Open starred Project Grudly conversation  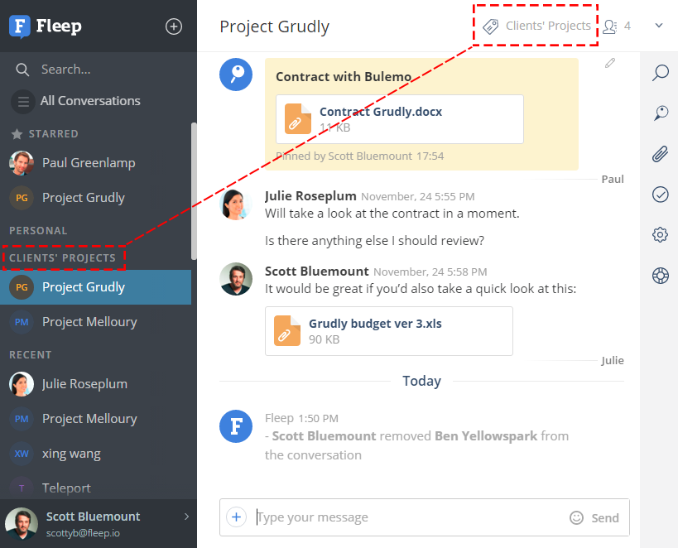click(95, 198)
